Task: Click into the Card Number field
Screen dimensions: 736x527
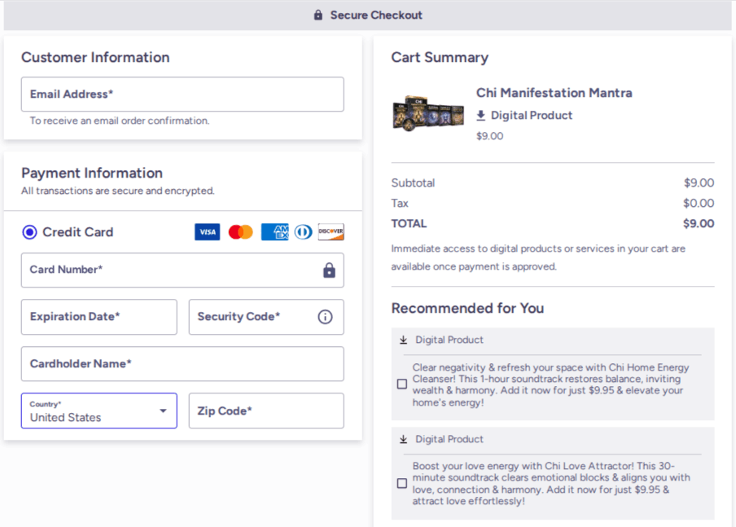Action: pyautogui.click(x=171, y=270)
